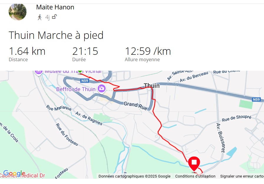The width and height of the screenshot is (264, 184).
Task: Open the Maite Hanon profile name link
Action: coord(55,7)
